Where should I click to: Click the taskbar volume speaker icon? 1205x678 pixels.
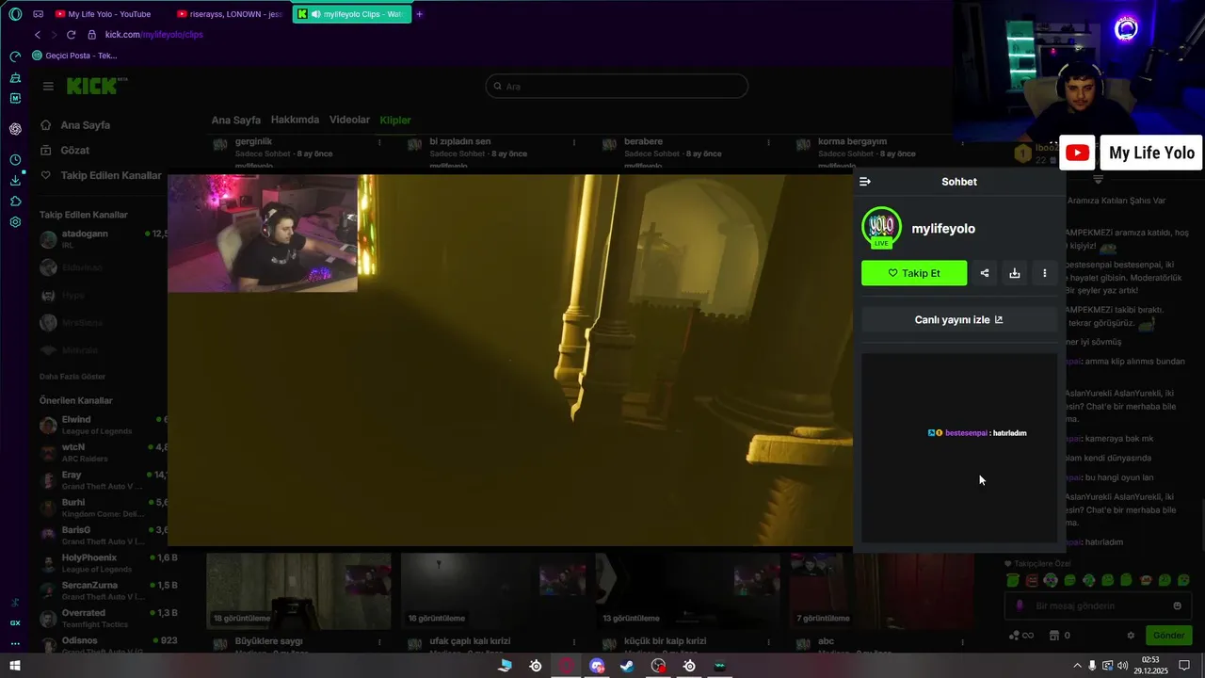pyautogui.click(x=1123, y=666)
